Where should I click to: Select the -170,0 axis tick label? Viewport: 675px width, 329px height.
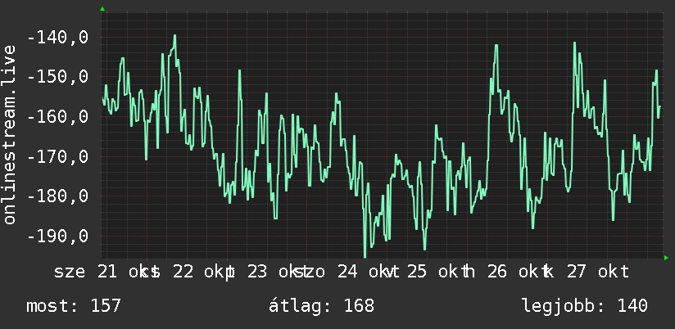tap(57, 156)
